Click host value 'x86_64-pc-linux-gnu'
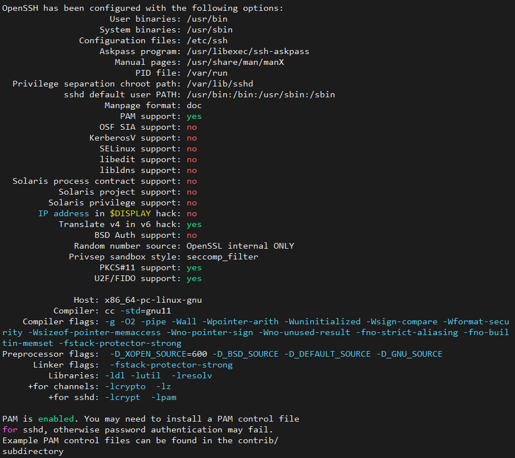The height and width of the screenshot is (458, 515). coord(154,300)
